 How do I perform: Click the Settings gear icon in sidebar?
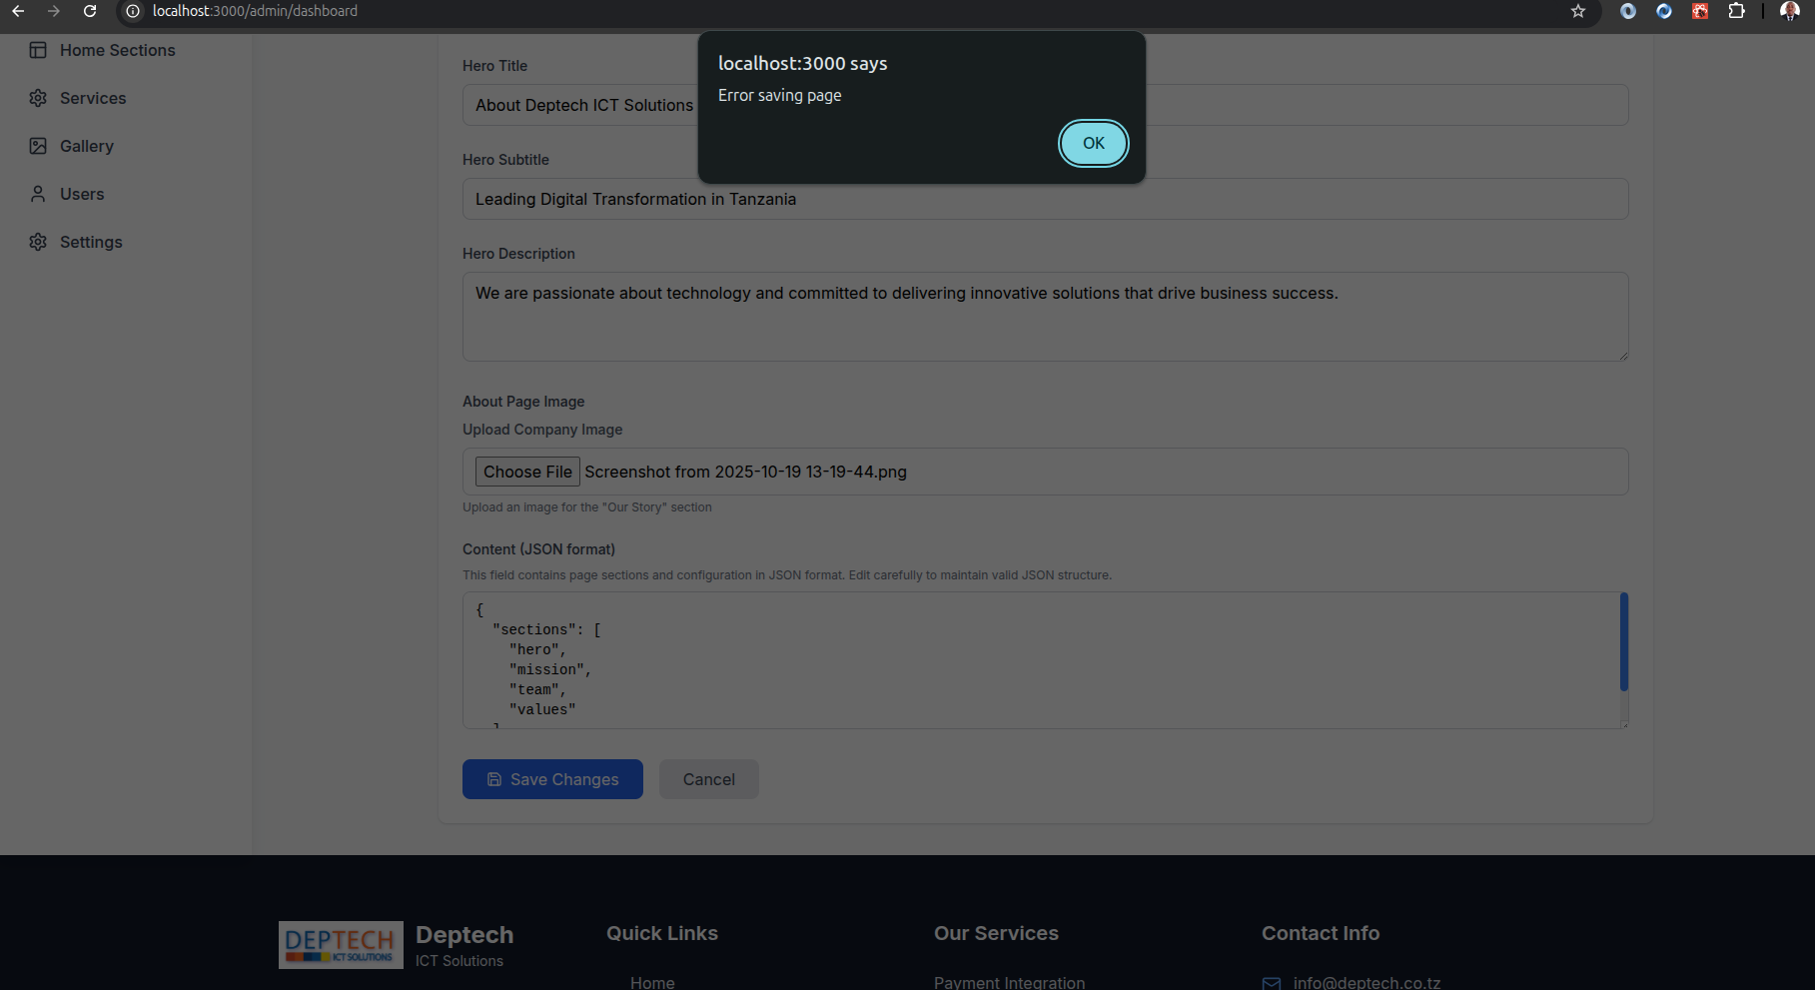click(38, 242)
